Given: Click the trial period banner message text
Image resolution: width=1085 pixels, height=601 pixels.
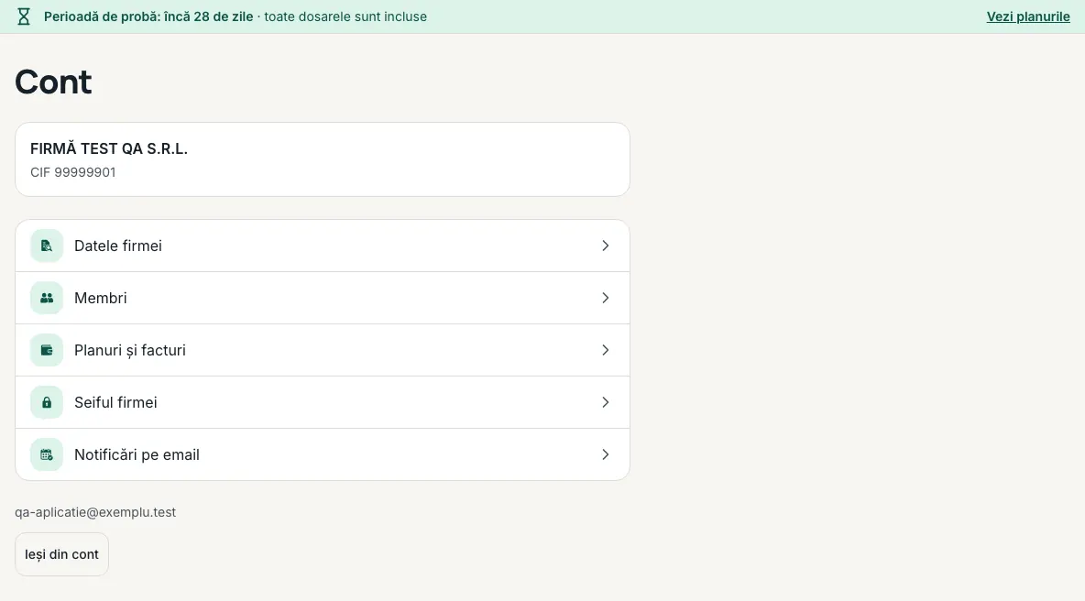Looking at the screenshot, I should [x=236, y=16].
